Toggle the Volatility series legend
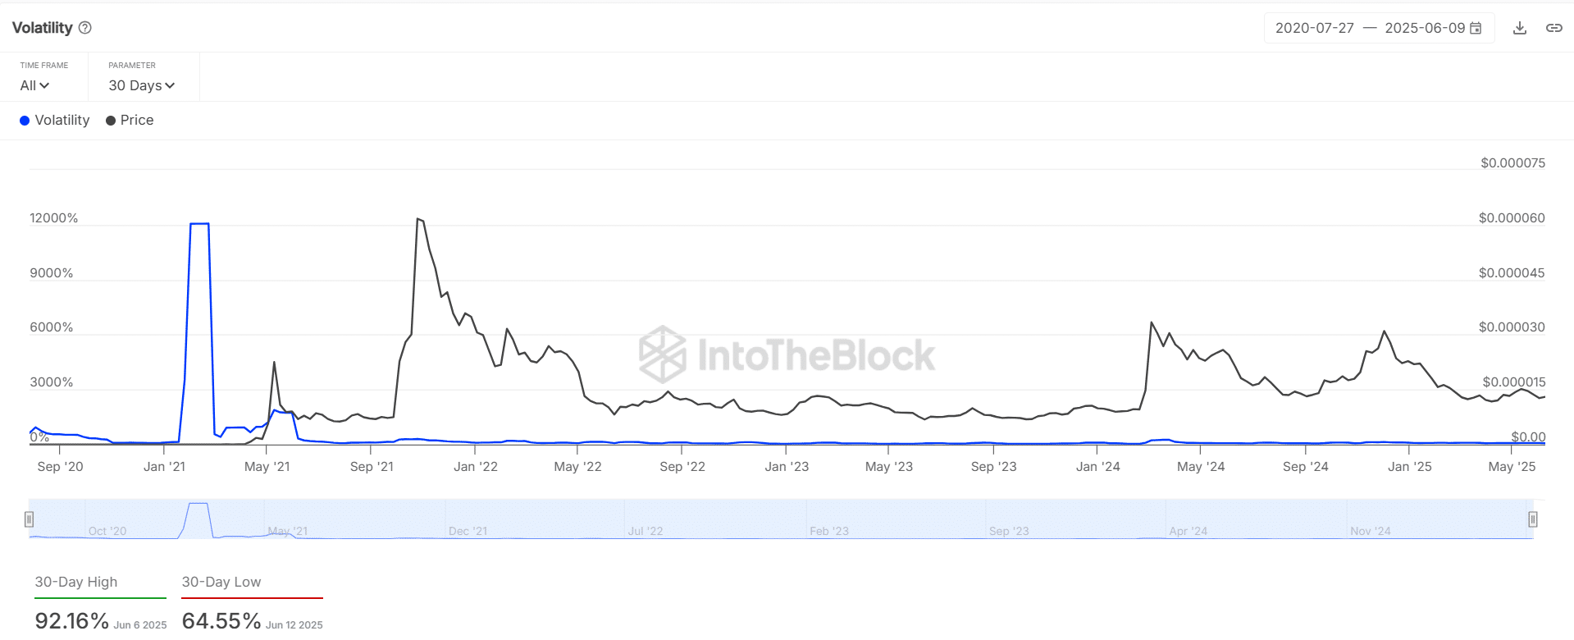Viewport: 1574px width, 640px height. [62, 121]
